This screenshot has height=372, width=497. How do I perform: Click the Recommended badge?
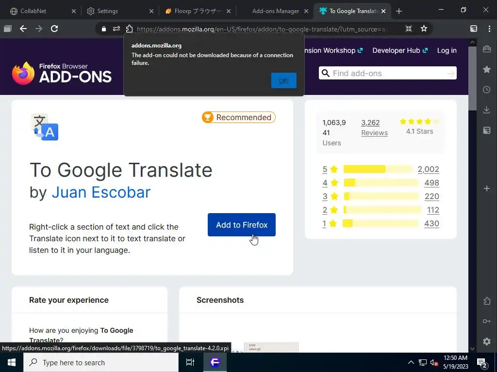click(x=239, y=117)
